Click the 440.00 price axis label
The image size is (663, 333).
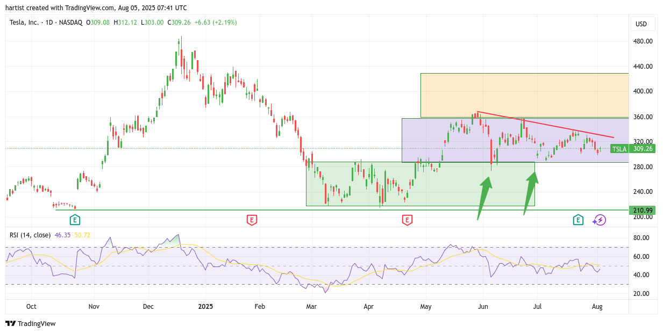pos(644,67)
